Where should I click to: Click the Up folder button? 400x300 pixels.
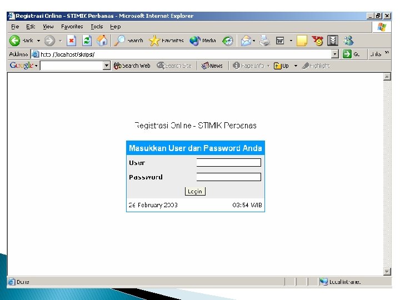[281, 66]
